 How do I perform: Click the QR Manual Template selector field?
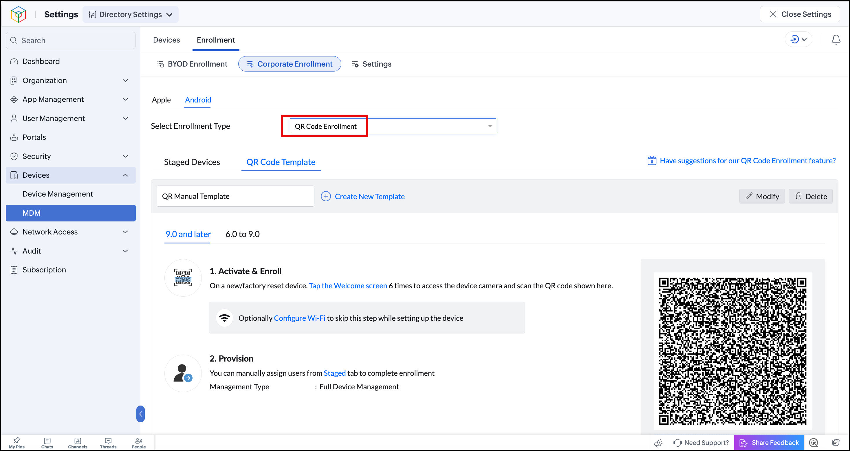(x=235, y=196)
